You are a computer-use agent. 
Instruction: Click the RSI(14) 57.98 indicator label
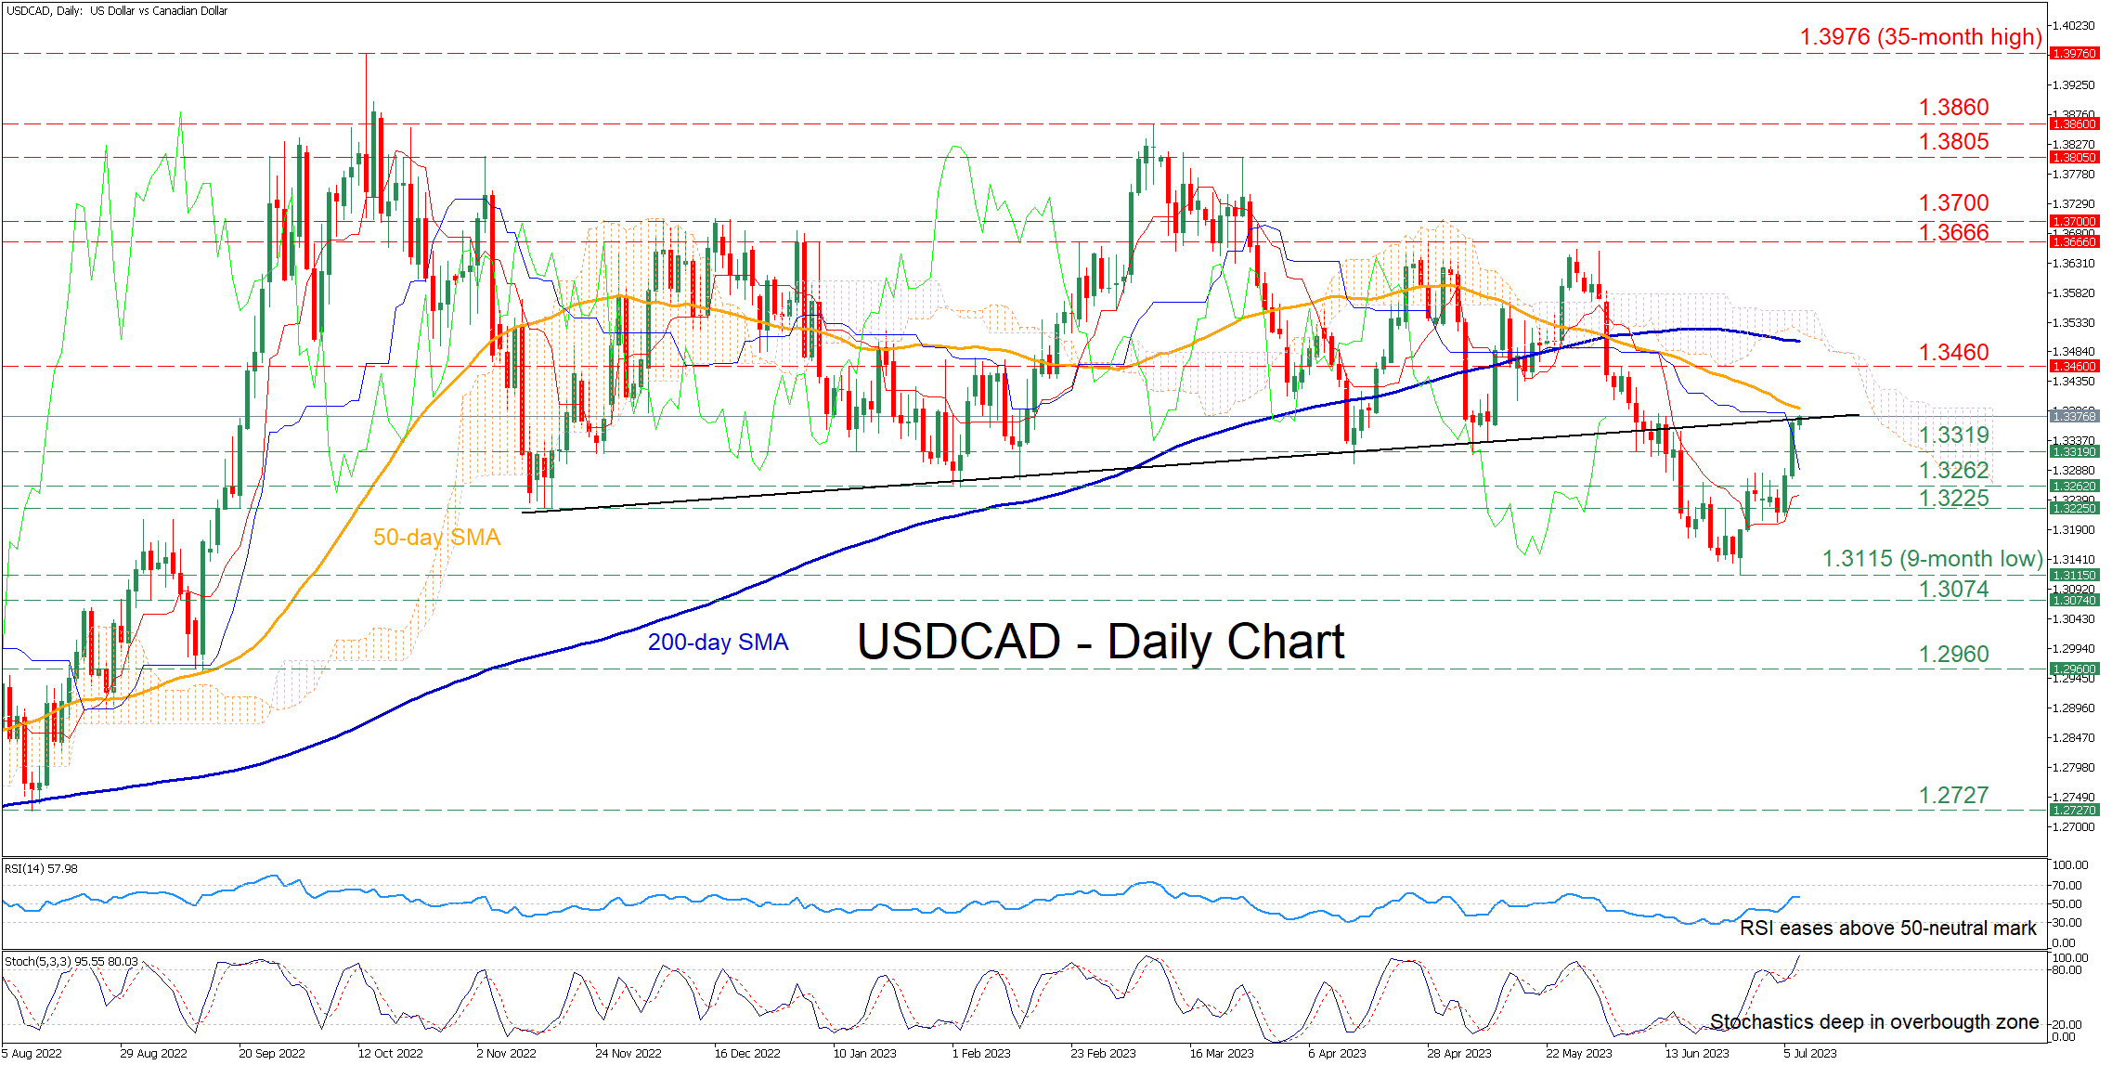pos(42,869)
